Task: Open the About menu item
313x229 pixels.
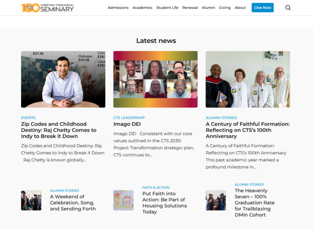Action: click(240, 8)
